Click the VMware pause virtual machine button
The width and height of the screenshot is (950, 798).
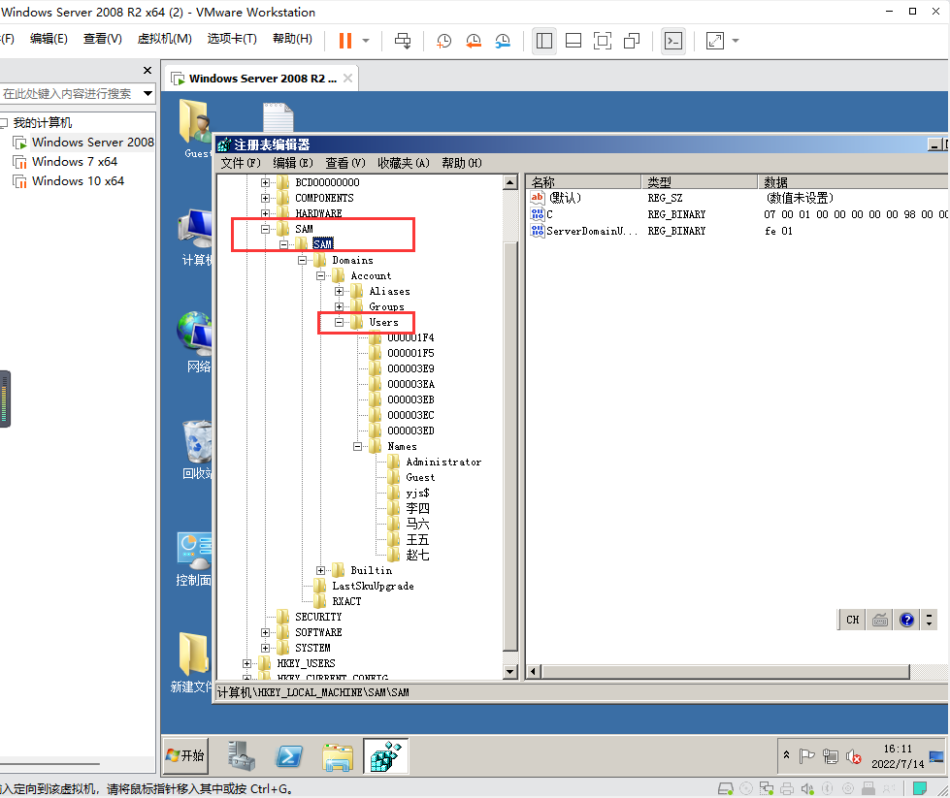coord(345,41)
